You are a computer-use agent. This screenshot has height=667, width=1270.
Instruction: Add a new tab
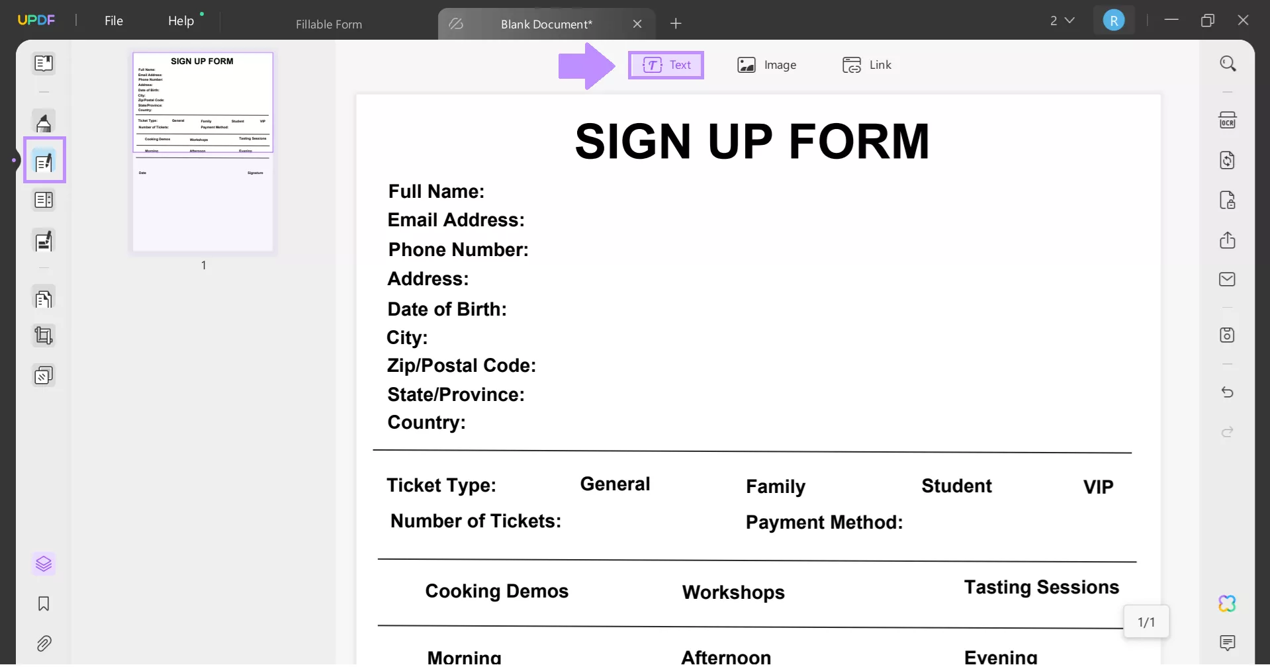(x=676, y=24)
